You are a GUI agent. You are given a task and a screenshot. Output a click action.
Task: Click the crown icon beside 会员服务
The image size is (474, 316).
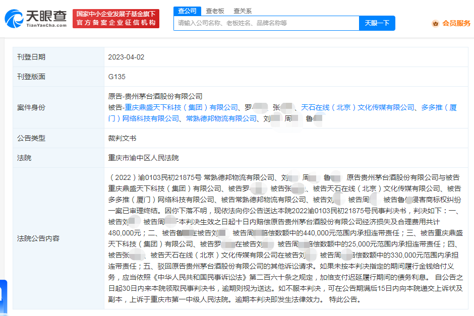(x=435, y=23)
